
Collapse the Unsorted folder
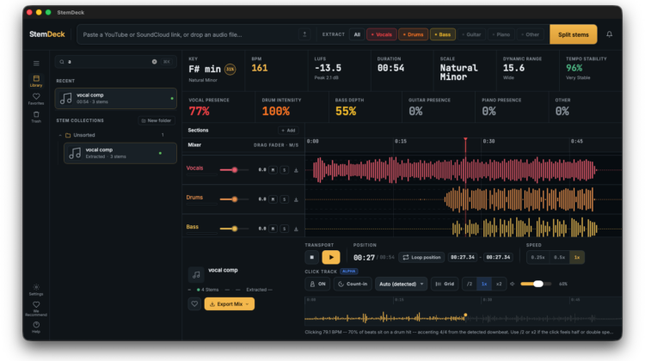[60, 135]
